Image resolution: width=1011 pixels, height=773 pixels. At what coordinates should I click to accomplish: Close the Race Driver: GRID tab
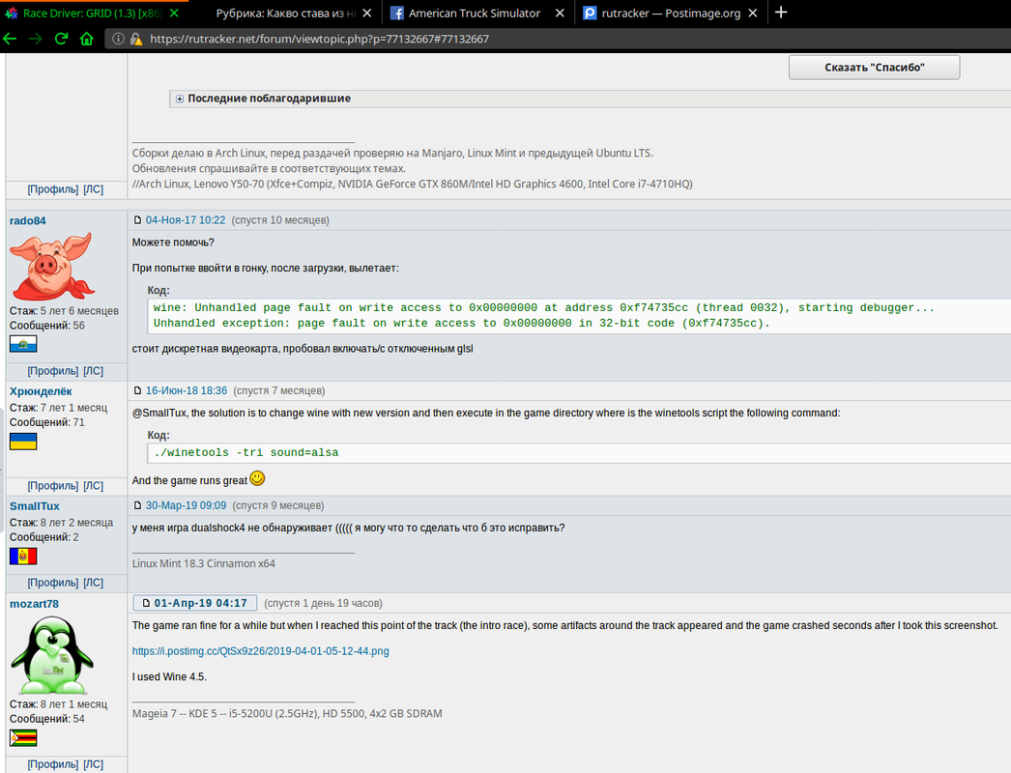coord(174,13)
